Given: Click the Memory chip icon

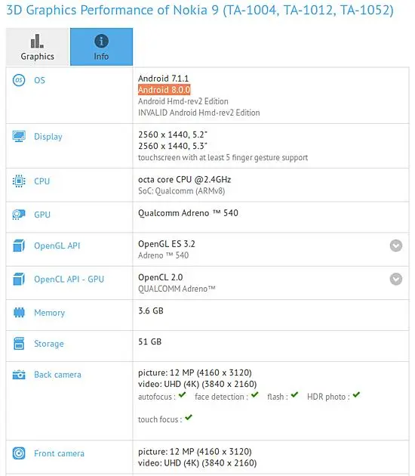Looking at the screenshot, I should pyautogui.click(x=19, y=312).
